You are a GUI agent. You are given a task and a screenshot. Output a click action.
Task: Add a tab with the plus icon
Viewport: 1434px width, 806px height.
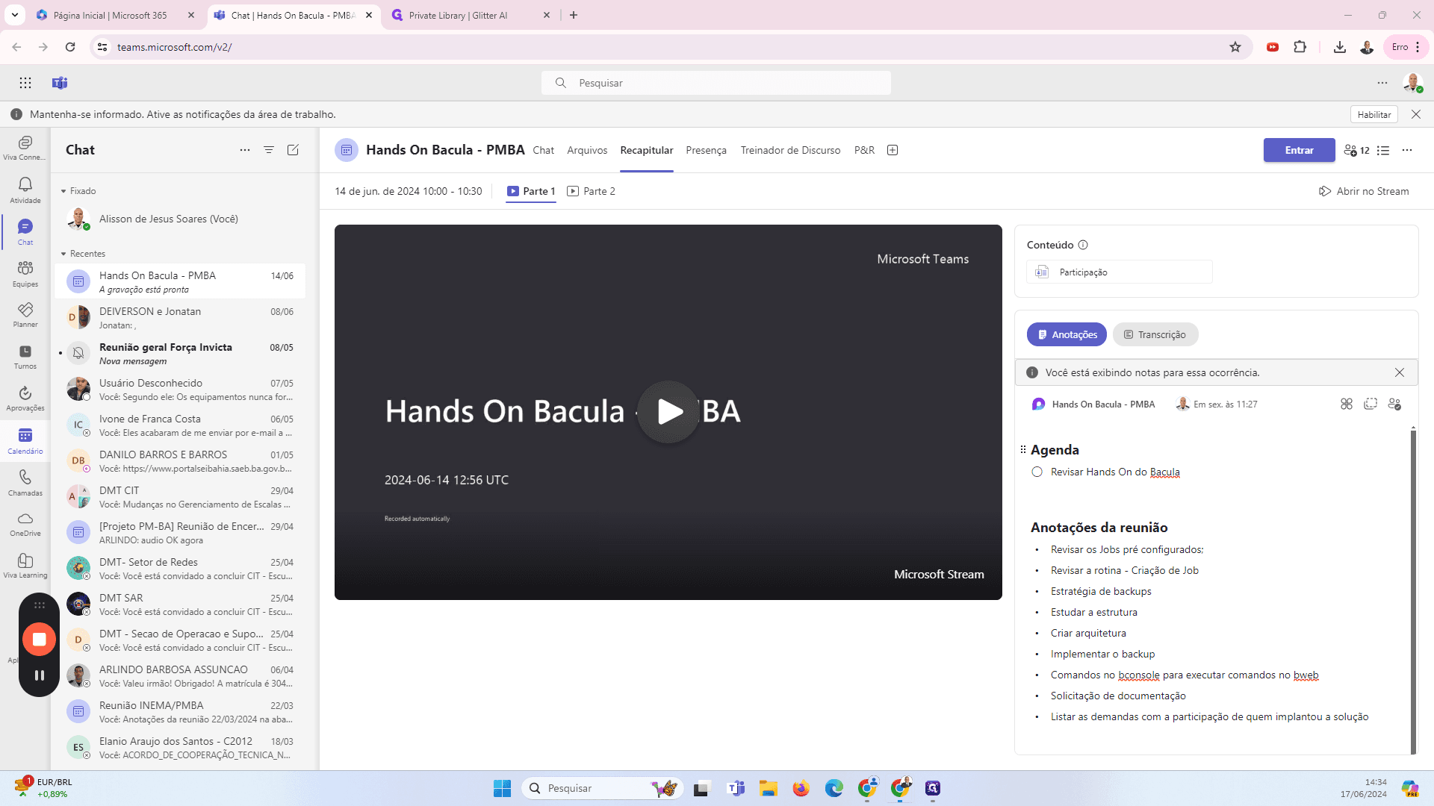pyautogui.click(x=893, y=150)
